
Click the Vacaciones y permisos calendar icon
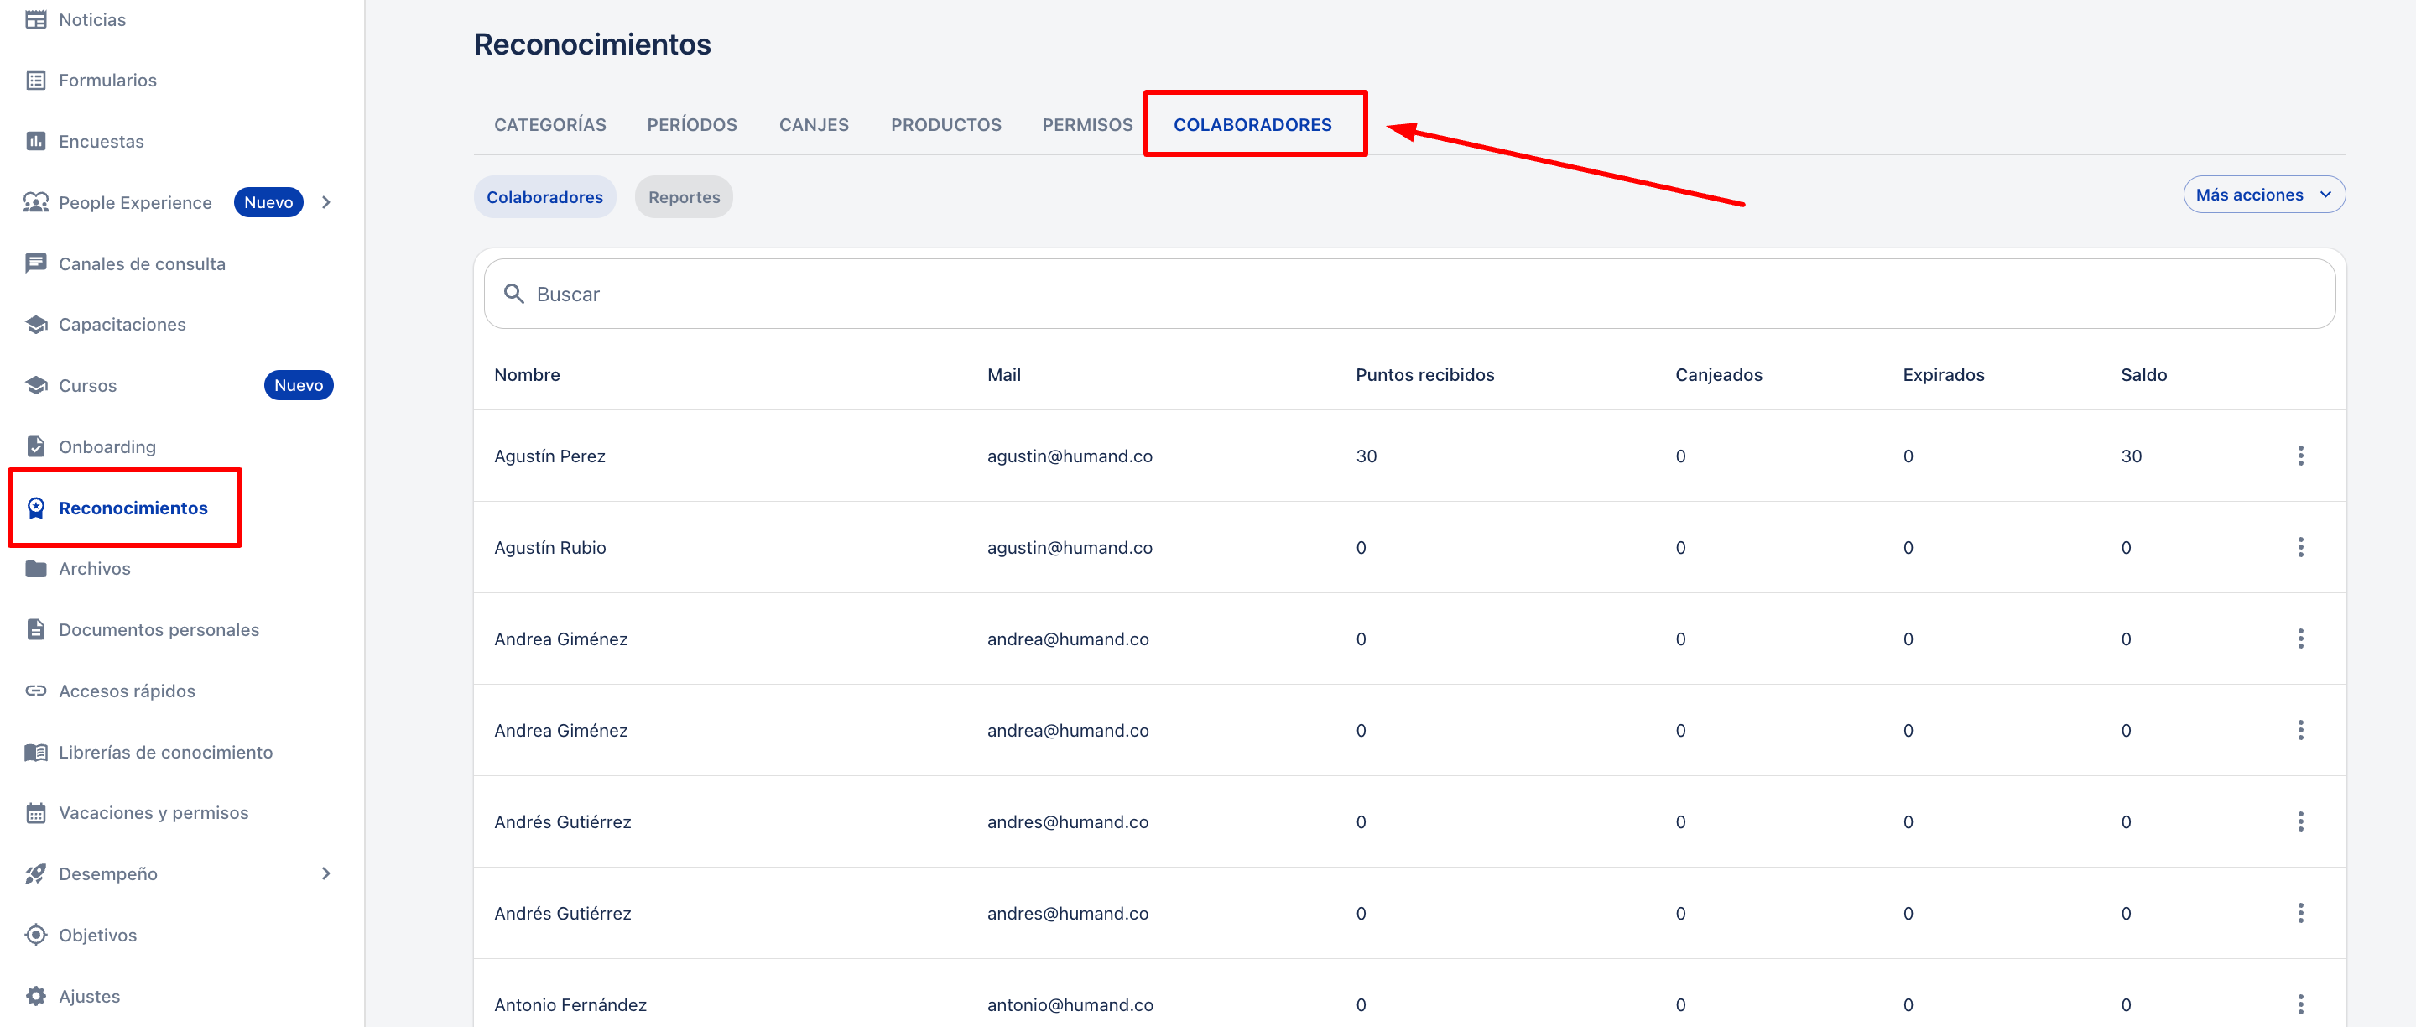35,813
